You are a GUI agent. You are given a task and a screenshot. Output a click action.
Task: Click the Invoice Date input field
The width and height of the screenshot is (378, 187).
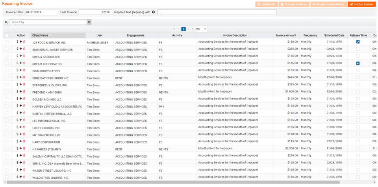coord(41,12)
